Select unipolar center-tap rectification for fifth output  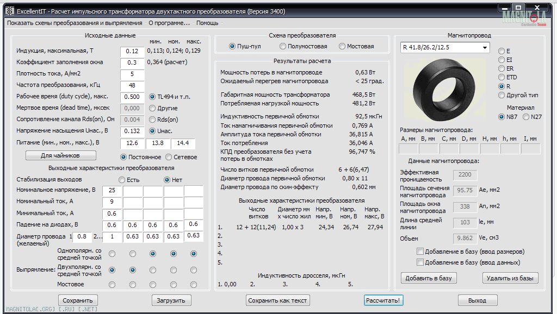tap(194, 254)
